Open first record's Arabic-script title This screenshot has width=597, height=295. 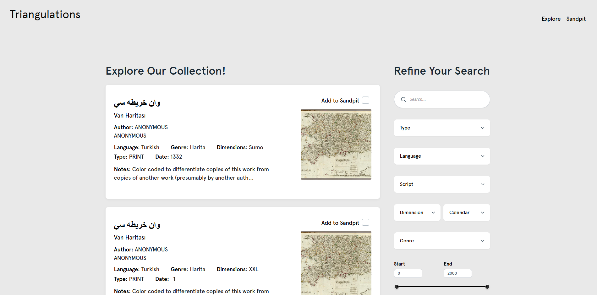(137, 103)
